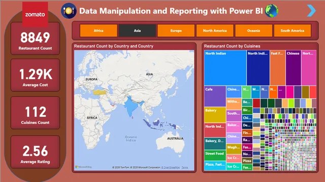Select purple Chinese treemap tile
Screen dimensions: 325x182
click(x=294, y=68)
